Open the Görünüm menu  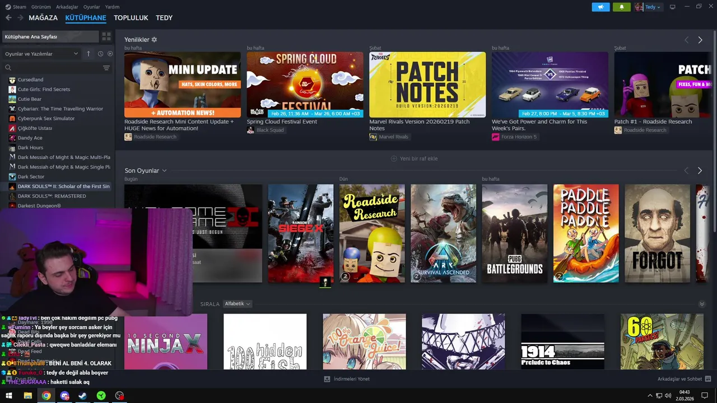[x=41, y=7]
